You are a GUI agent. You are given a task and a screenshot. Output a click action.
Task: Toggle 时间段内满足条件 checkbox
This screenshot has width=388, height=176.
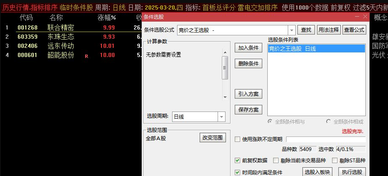click(x=237, y=172)
